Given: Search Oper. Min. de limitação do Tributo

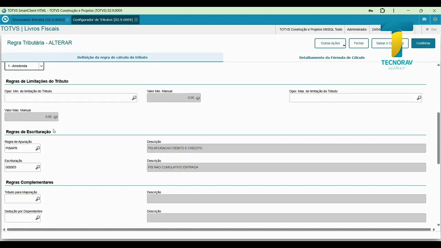Looking at the screenshot, I should (134, 98).
